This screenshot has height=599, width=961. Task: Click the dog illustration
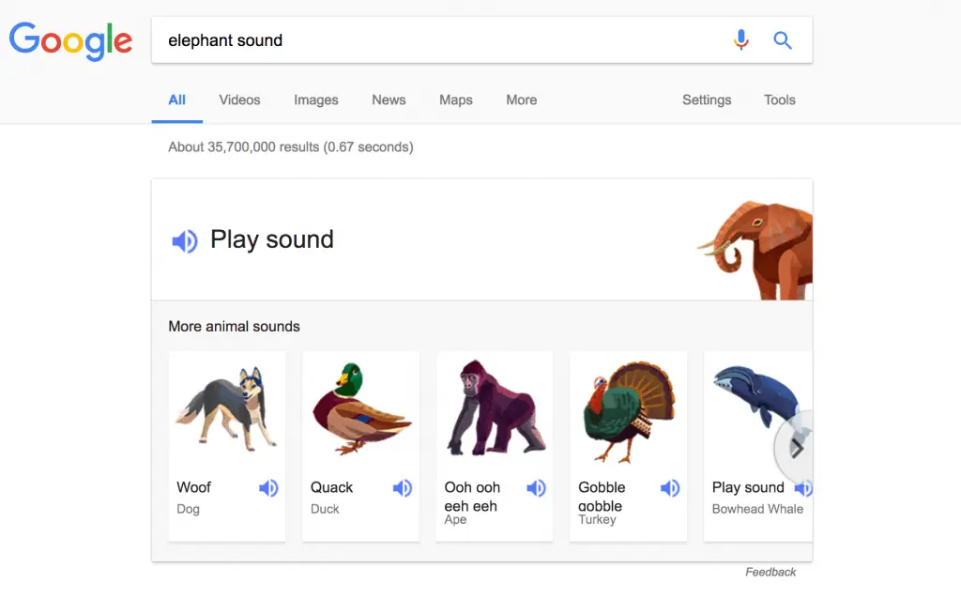[x=227, y=408]
